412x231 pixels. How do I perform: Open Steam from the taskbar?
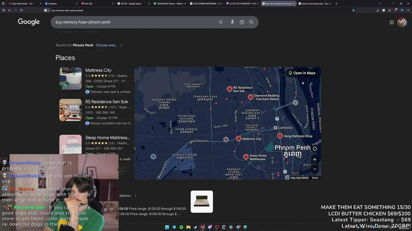click(195, 227)
